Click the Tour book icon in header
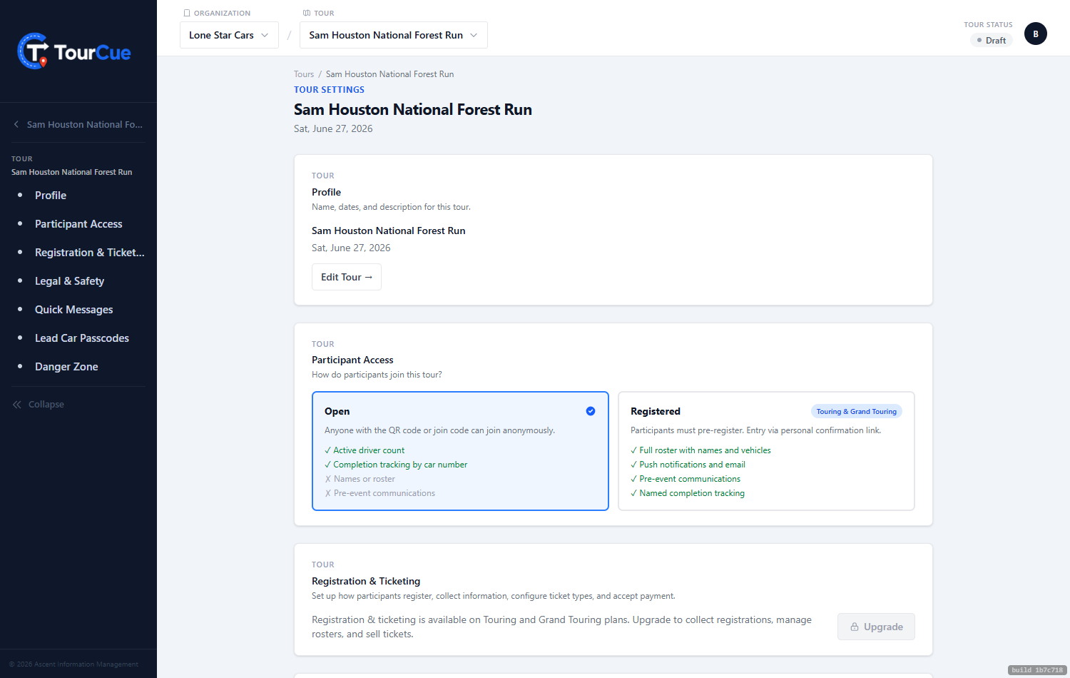Viewport: 1070px width, 678px height. point(307,13)
